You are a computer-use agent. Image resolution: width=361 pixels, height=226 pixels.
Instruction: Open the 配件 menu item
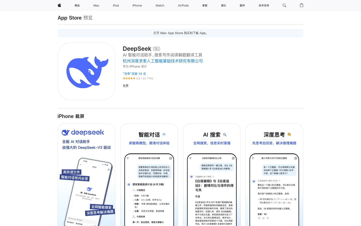pyautogui.click(x=242, y=6)
